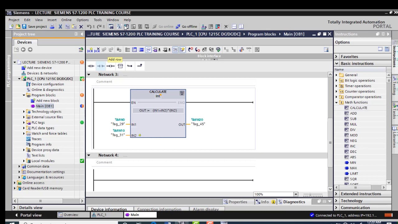
Task: Collapse the PLC_1 tree node
Action: pos(19,79)
